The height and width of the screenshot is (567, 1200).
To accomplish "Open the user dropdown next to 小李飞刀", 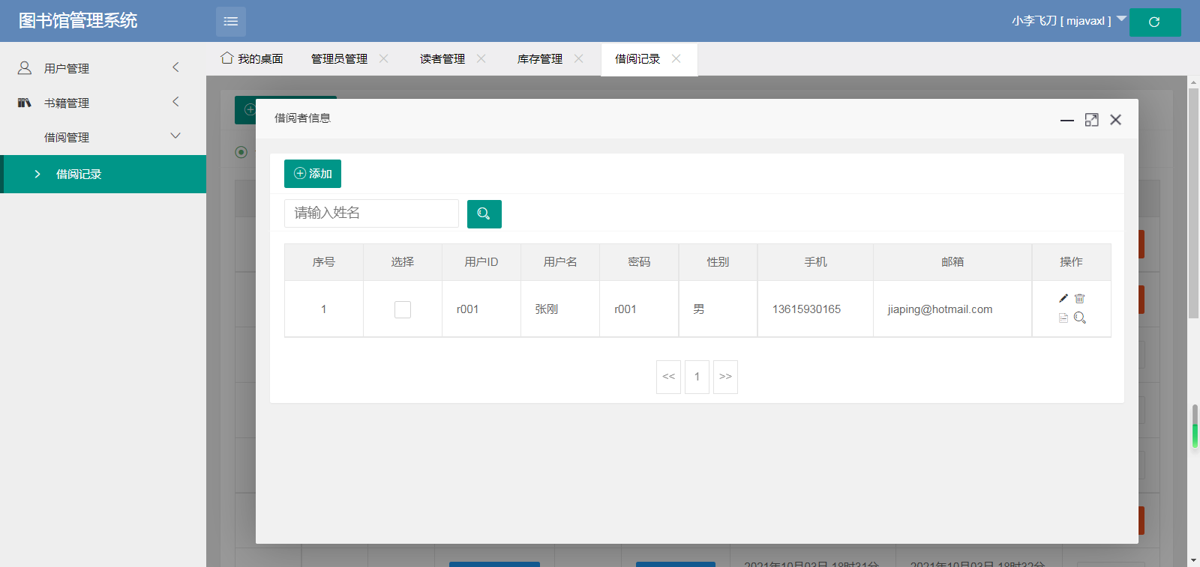I will pyautogui.click(x=1122, y=19).
